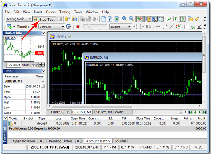
Task: Select the vertical lines cycle tool
Action: point(186,27)
